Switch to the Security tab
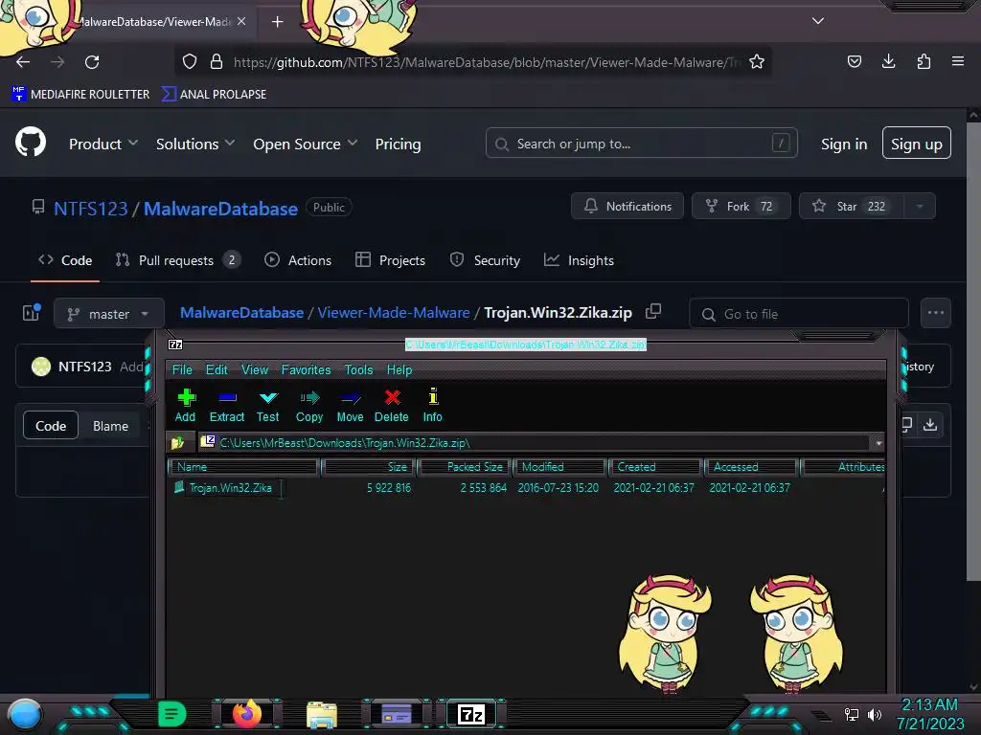Image resolution: width=981 pixels, height=735 pixels. point(485,260)
